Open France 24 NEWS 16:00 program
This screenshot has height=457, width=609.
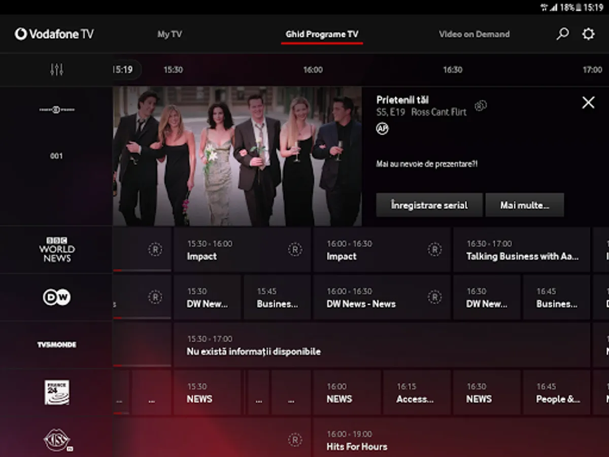click(x=347, y=393)
